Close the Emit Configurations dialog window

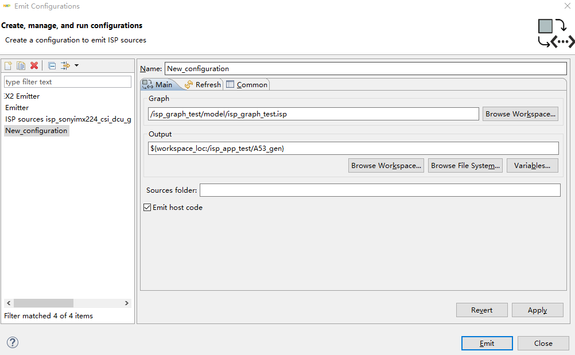[567, 6]
